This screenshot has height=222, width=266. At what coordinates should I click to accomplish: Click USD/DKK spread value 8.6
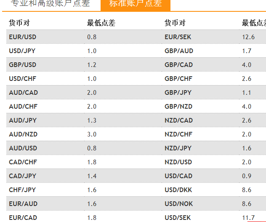[247, 190]
